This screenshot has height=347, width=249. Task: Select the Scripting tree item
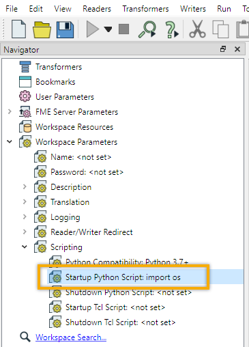point(66,247)
